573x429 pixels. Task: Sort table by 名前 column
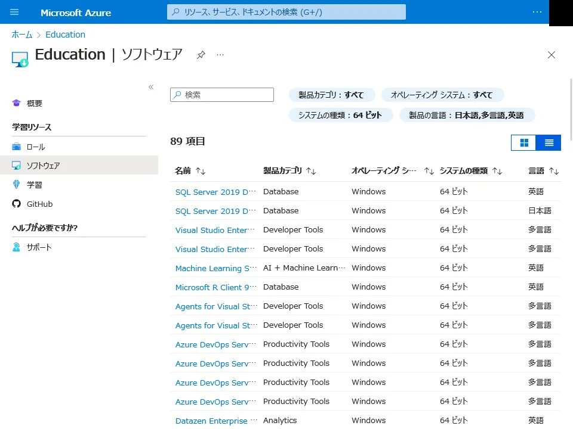[x=190, y=171]
